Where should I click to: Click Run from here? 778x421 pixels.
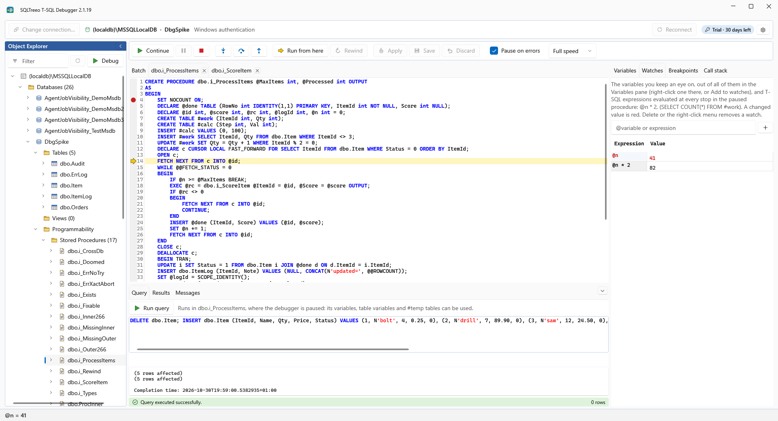point(300,51)
